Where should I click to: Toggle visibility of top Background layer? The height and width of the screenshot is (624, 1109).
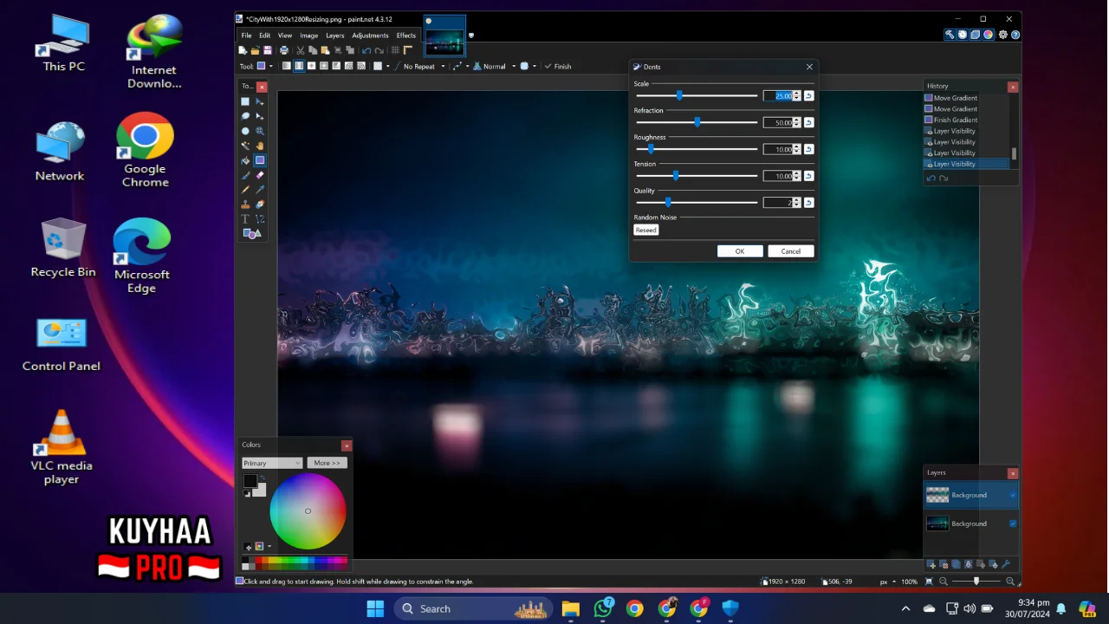(1013, 495)
